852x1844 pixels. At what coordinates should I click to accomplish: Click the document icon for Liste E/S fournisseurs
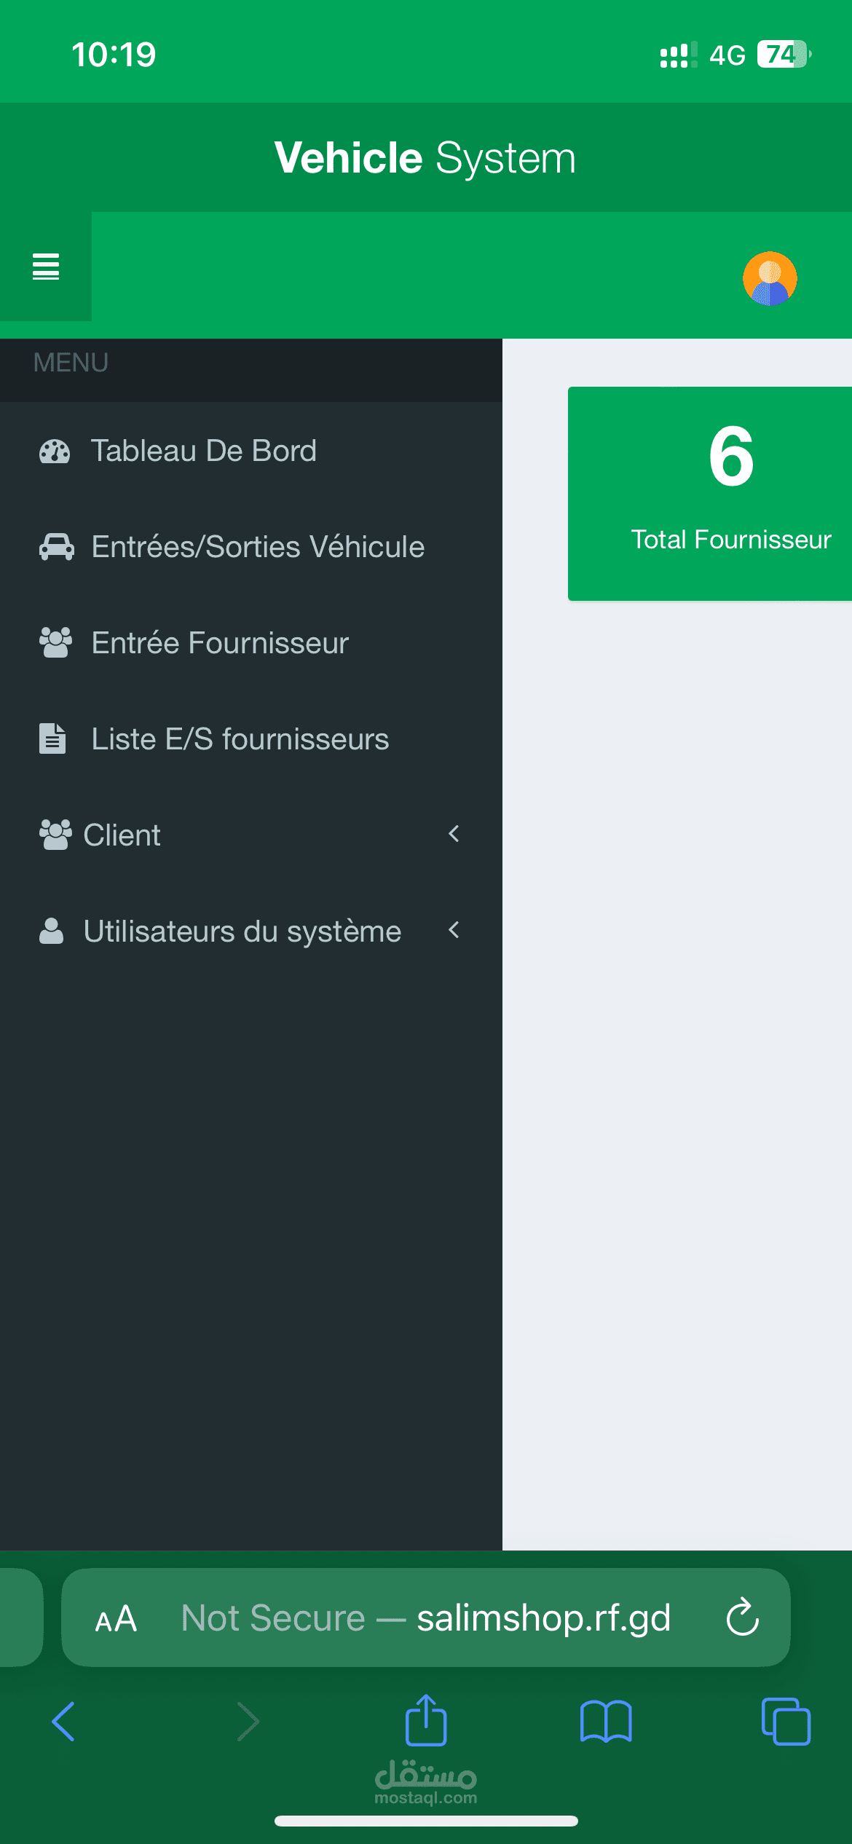[52, 738]
